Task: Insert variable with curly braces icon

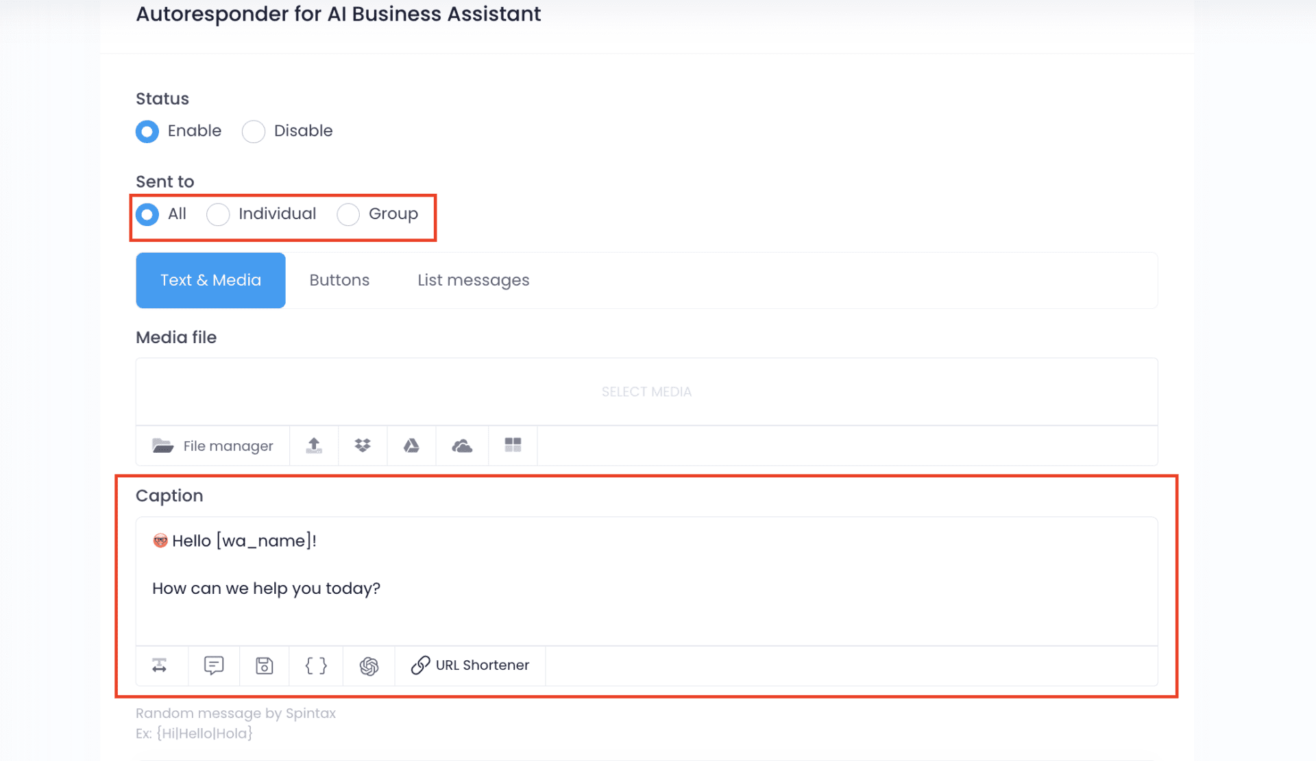Action: (316, 665)
